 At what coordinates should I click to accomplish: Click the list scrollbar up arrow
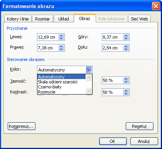tap(89, 77)
